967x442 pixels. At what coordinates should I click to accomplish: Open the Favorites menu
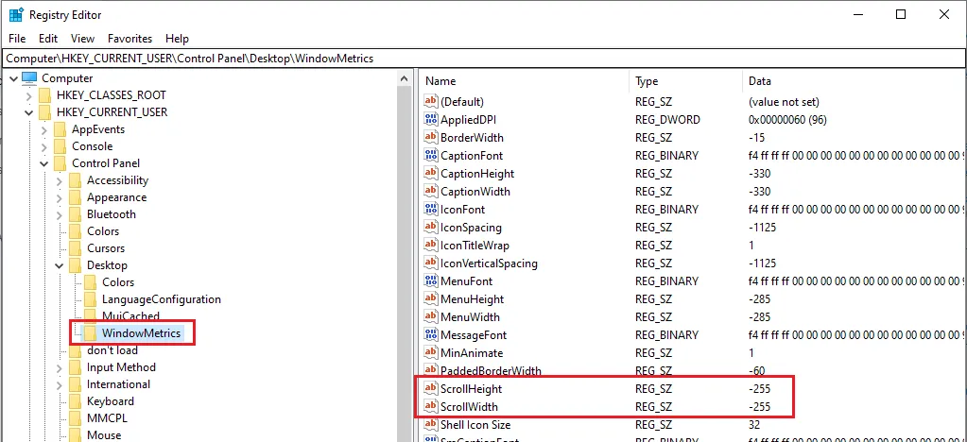(x=130, y=38)
